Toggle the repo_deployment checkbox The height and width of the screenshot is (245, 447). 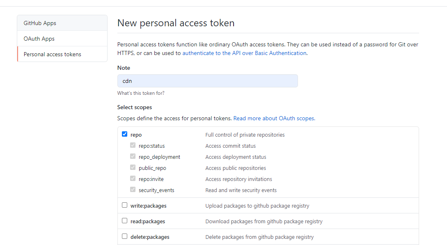[x=133, y=156]
